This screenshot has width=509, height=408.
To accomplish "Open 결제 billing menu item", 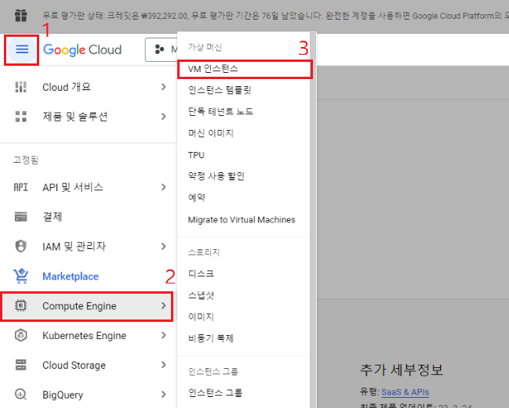I will (x=88, y=217).
